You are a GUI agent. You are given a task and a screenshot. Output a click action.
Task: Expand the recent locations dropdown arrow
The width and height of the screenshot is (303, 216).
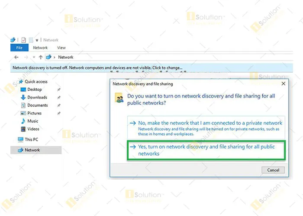point(34,57)
